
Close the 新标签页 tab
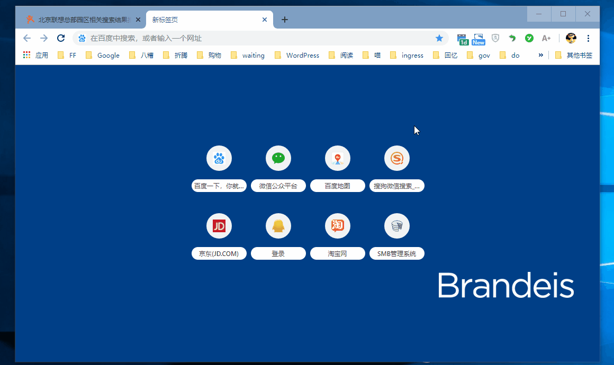tap(265, 20)
